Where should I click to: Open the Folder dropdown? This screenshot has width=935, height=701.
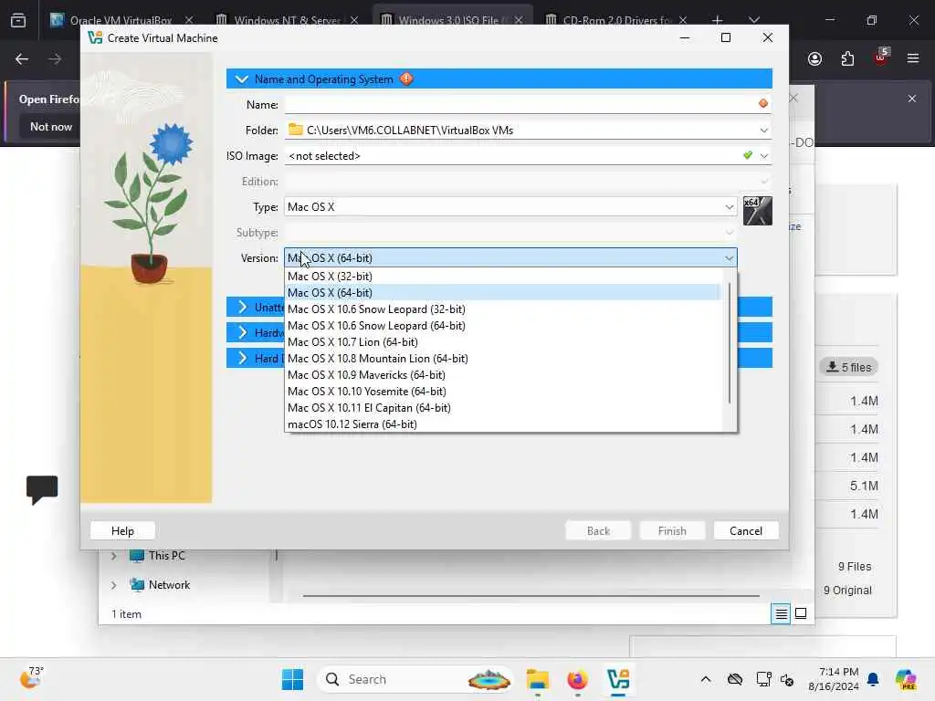(x=763, y=130)
